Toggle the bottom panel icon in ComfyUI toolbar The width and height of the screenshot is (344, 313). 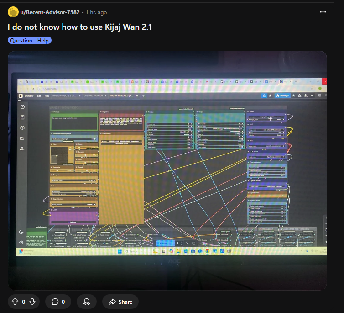(320, 95)
